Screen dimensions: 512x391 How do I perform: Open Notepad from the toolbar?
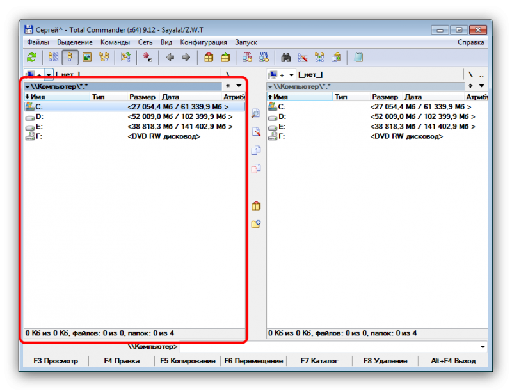tap(358, 58)
